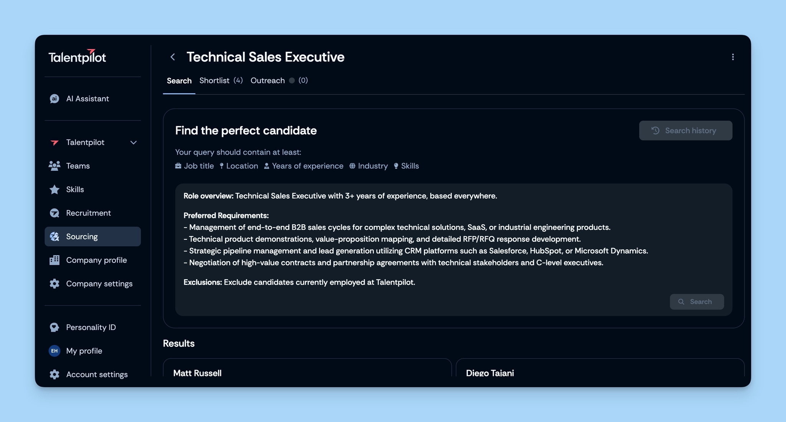This screenshot has width=786, height=422.
Task: Go back using the left chevron arrow
Action: [x=173, y=57]
